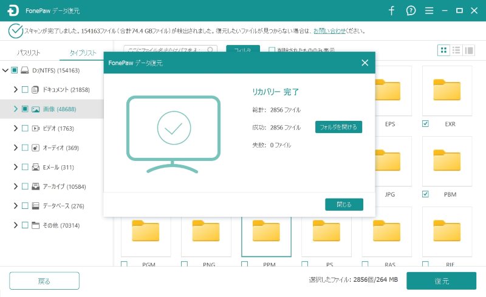This screenshot has width=486, height=297.
Task: Select the PGM folder thumbnail
Action: tap(146, 236)
